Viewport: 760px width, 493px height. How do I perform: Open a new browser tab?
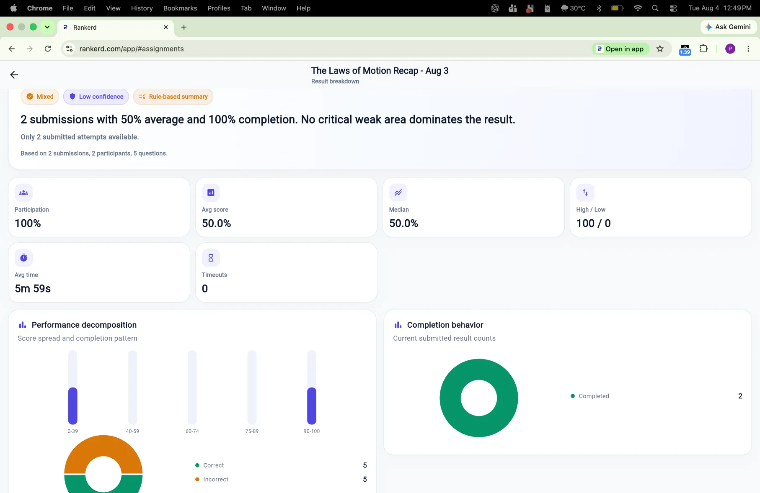pos(184,27)
